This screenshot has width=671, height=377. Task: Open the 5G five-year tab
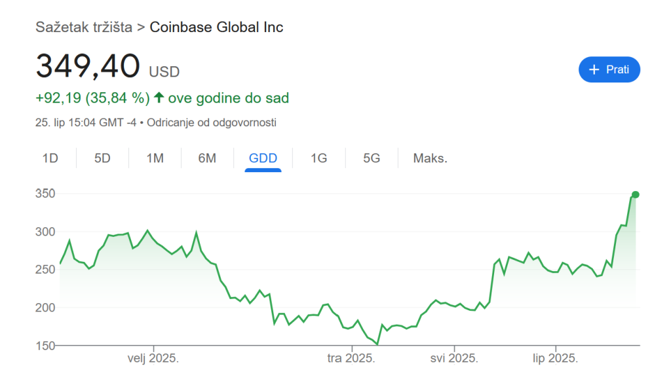tap(372, 158)
